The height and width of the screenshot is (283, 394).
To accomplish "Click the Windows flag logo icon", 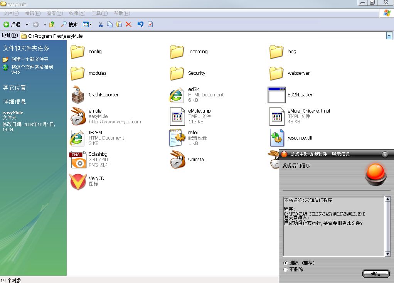I will coord(387,13).
